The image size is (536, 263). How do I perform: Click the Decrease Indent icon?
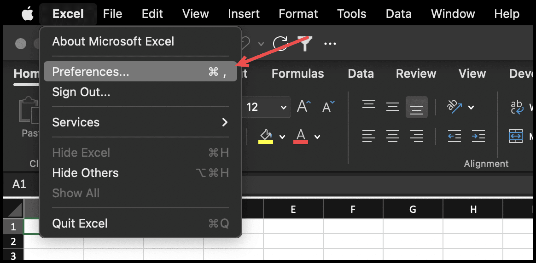pos(454,137)
